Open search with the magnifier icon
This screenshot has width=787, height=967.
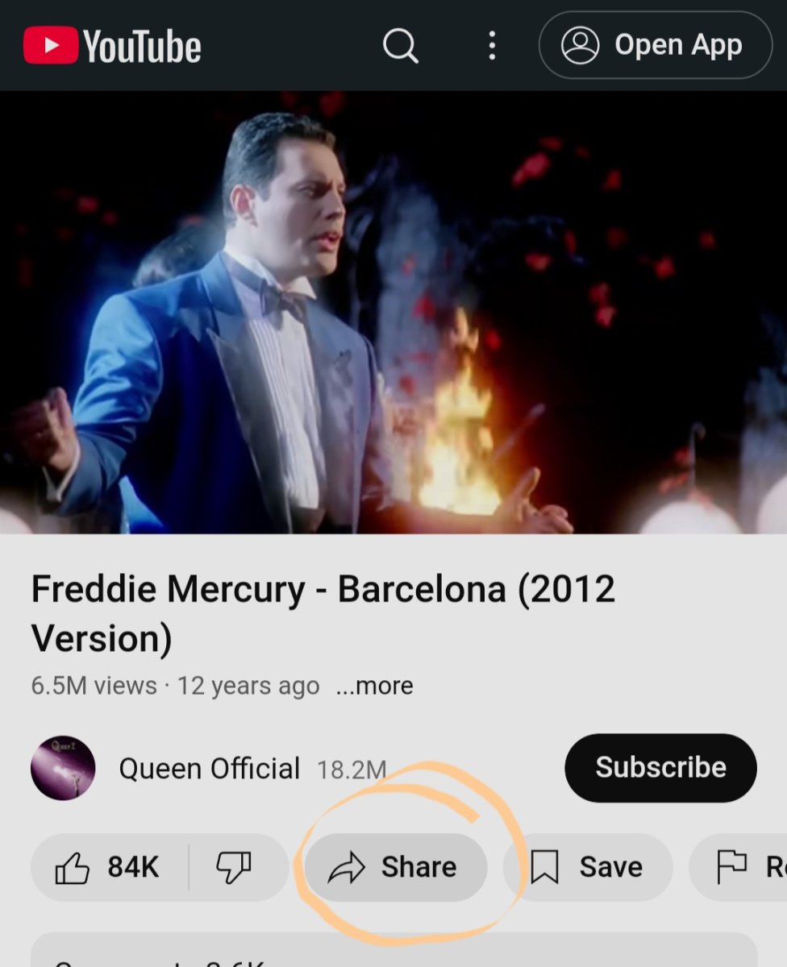400,45
